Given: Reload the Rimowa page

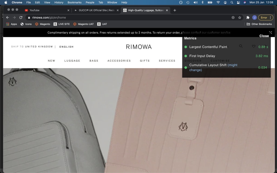Looking at the screenshot, I should tap(21, 18).
